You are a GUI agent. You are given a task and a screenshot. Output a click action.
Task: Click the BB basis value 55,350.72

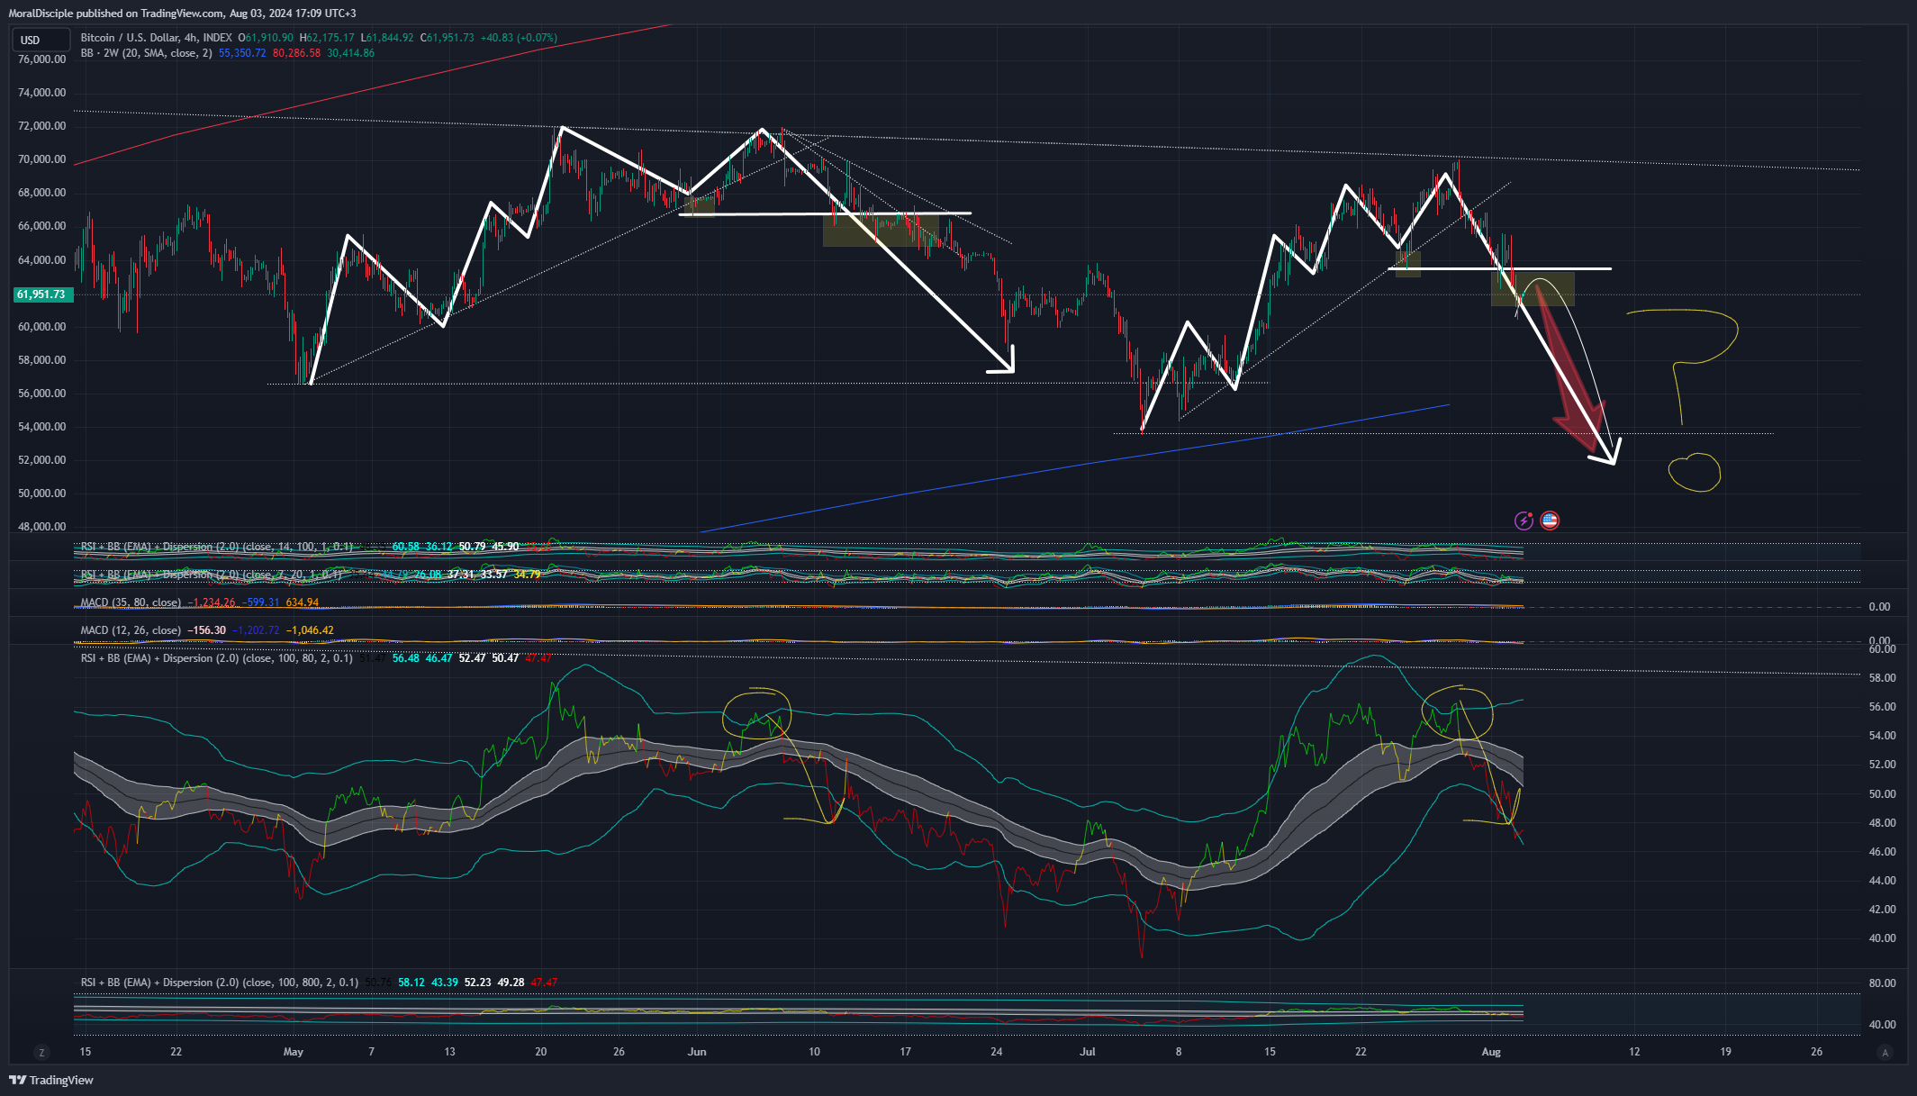(242, 53)
